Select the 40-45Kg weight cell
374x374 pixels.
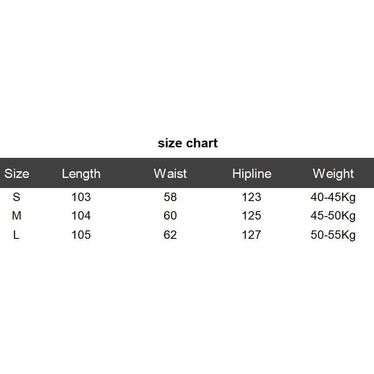click(333, 197)
